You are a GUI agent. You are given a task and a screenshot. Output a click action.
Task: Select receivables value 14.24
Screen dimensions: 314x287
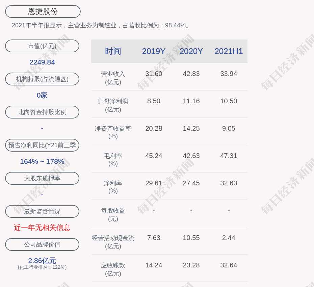tap(154, 265)
